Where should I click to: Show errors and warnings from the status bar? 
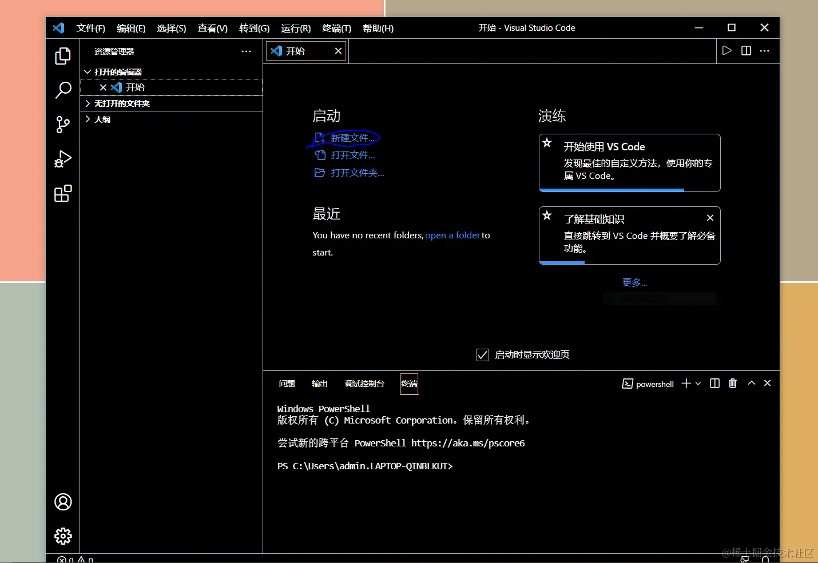pos(75,560)
